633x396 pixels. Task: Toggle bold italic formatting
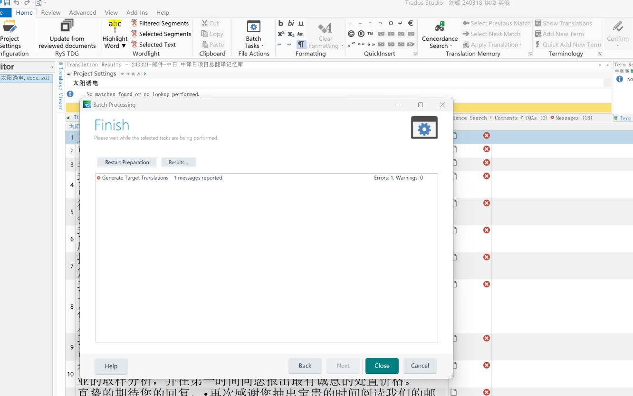pyautogui.click(x=291, y=23)
